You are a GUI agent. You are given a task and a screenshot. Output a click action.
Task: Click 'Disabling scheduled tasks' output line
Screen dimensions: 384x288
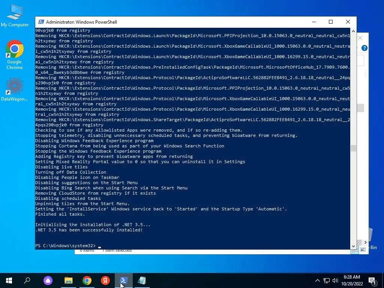click(x=68, y=198)
